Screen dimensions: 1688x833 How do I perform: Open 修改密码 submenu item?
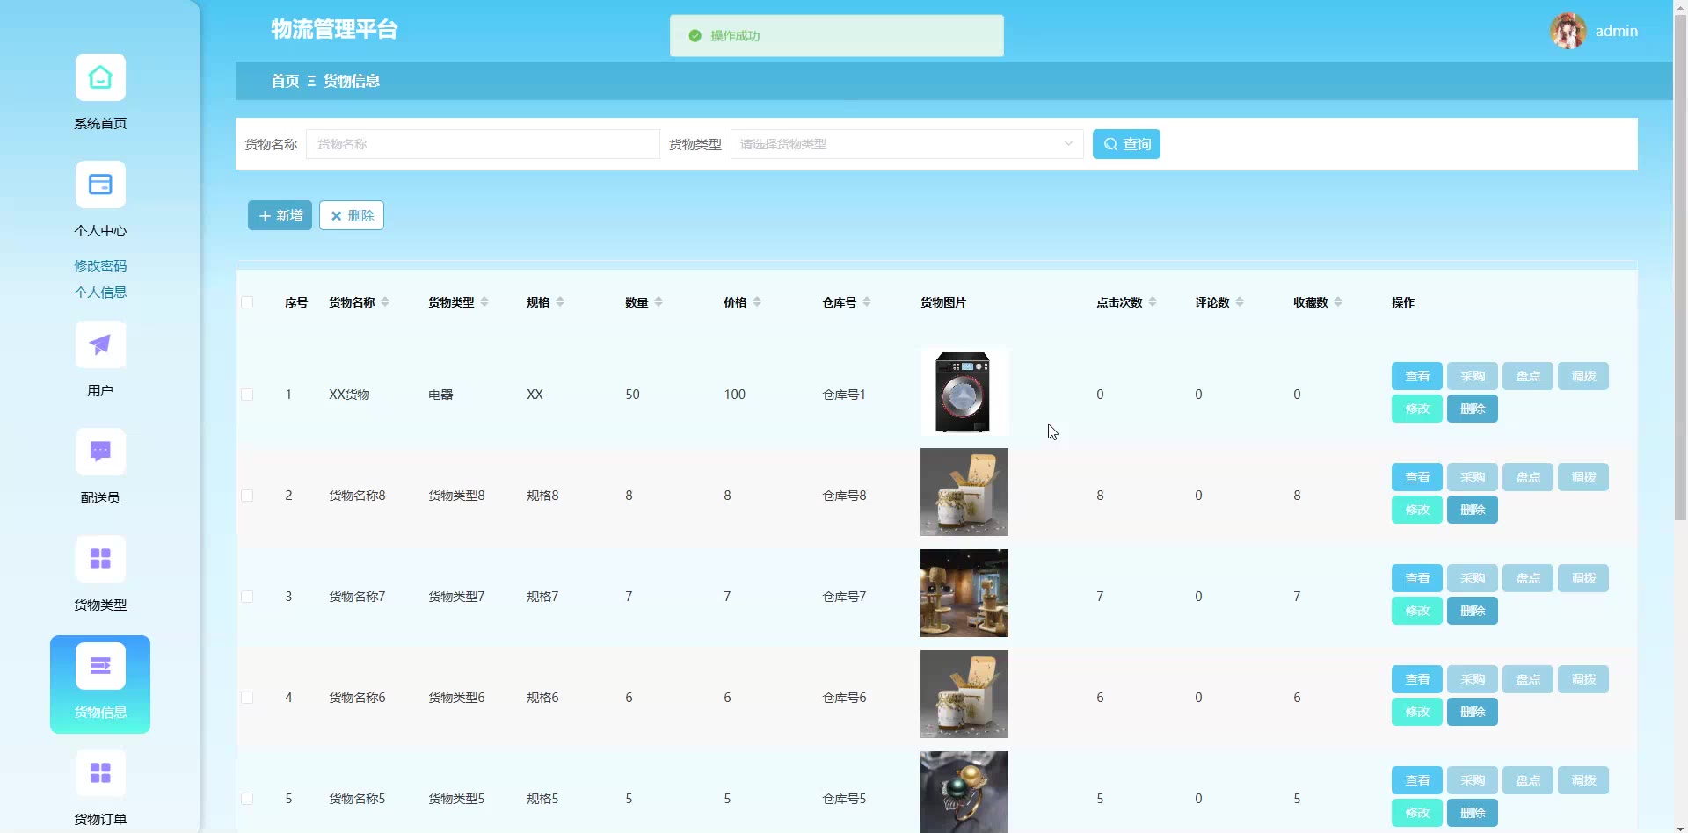pos(100,265)
